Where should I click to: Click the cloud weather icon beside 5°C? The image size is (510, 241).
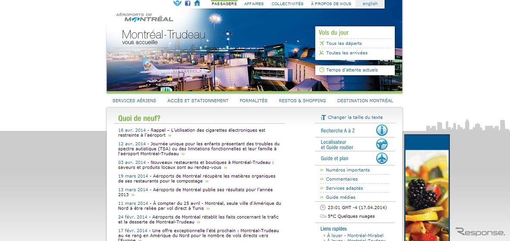point(323,216)
